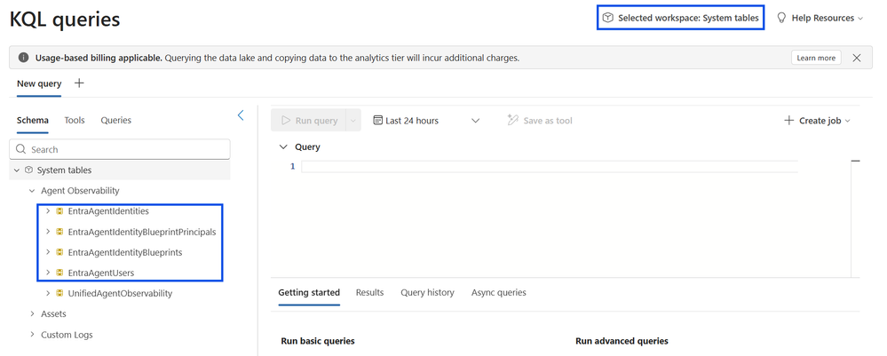The image size is (887, 356).
Task: Click the Run basic queries heading
Action: pyautogui.click(x=318, y=341)
